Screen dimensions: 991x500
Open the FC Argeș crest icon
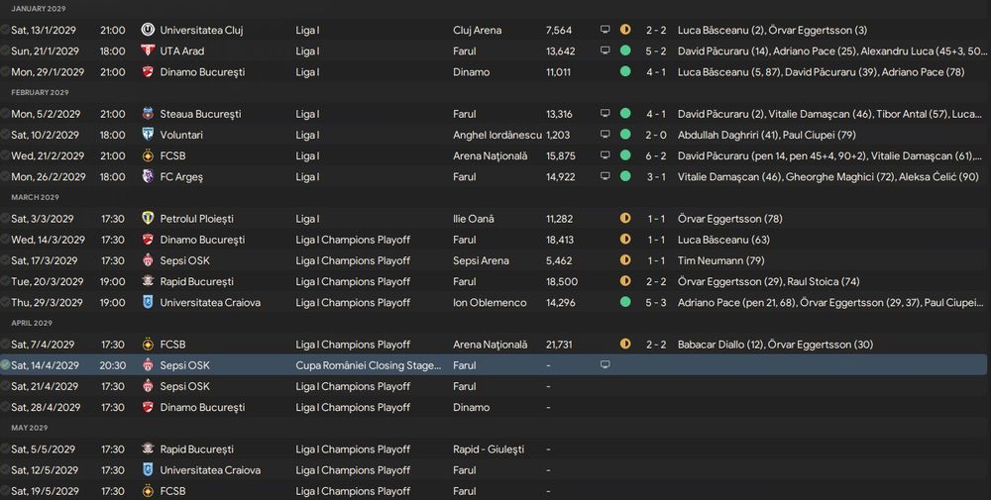[x=148, y=177]
